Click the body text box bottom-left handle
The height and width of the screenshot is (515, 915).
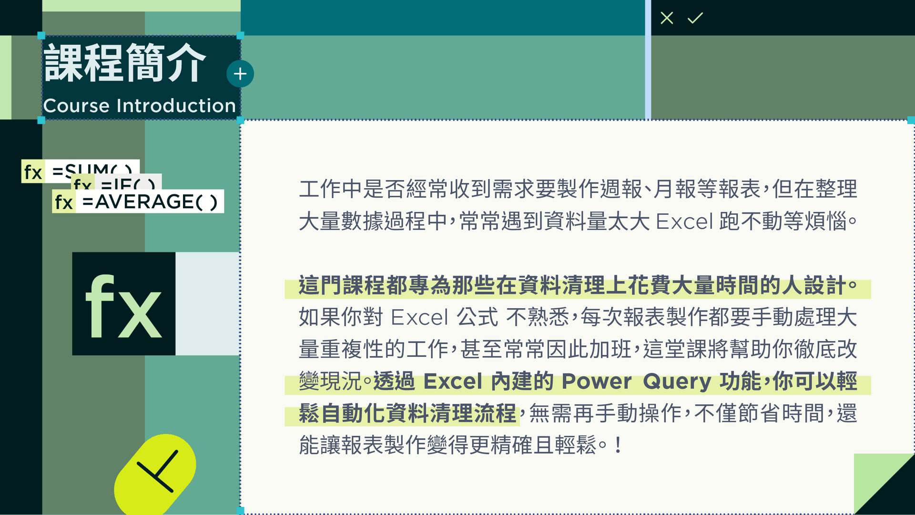point(241,510)
